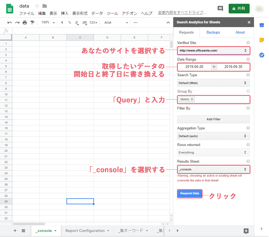Viewport: 269px width, 237px height.
Task: Open the 123 number format dropdown
Action: click(93, 23)
